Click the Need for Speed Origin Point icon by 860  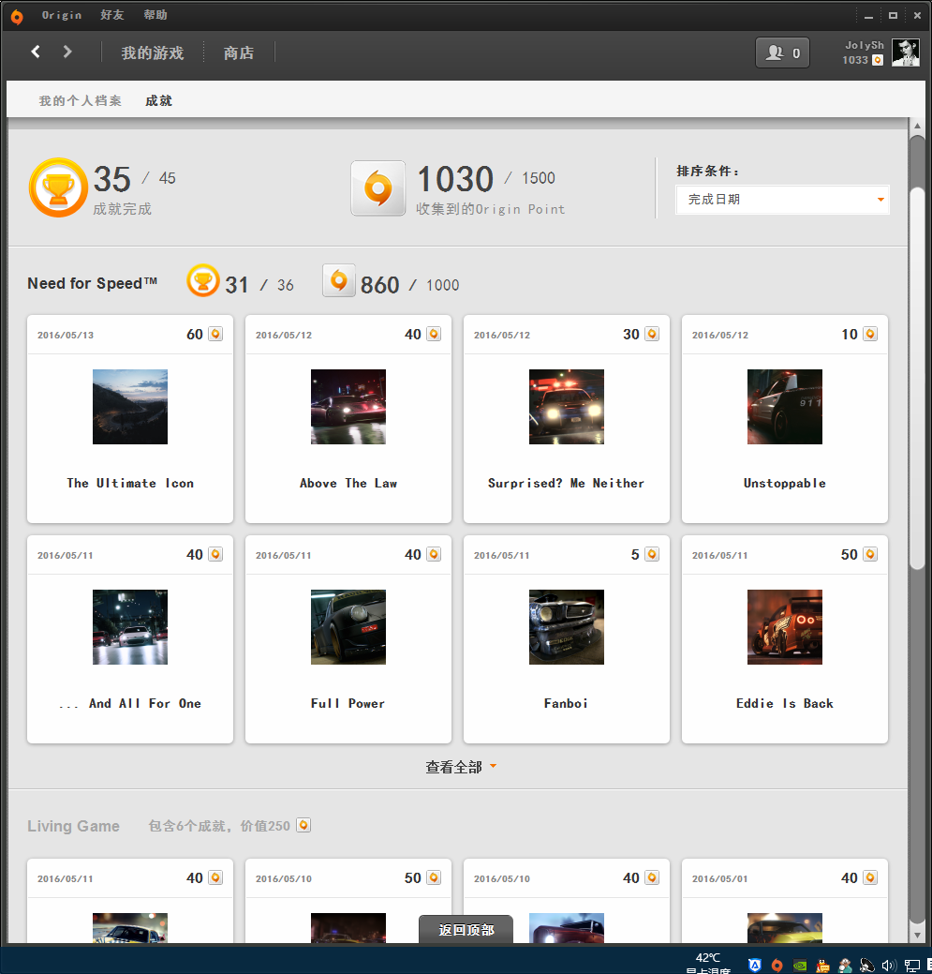click(339, 281)
